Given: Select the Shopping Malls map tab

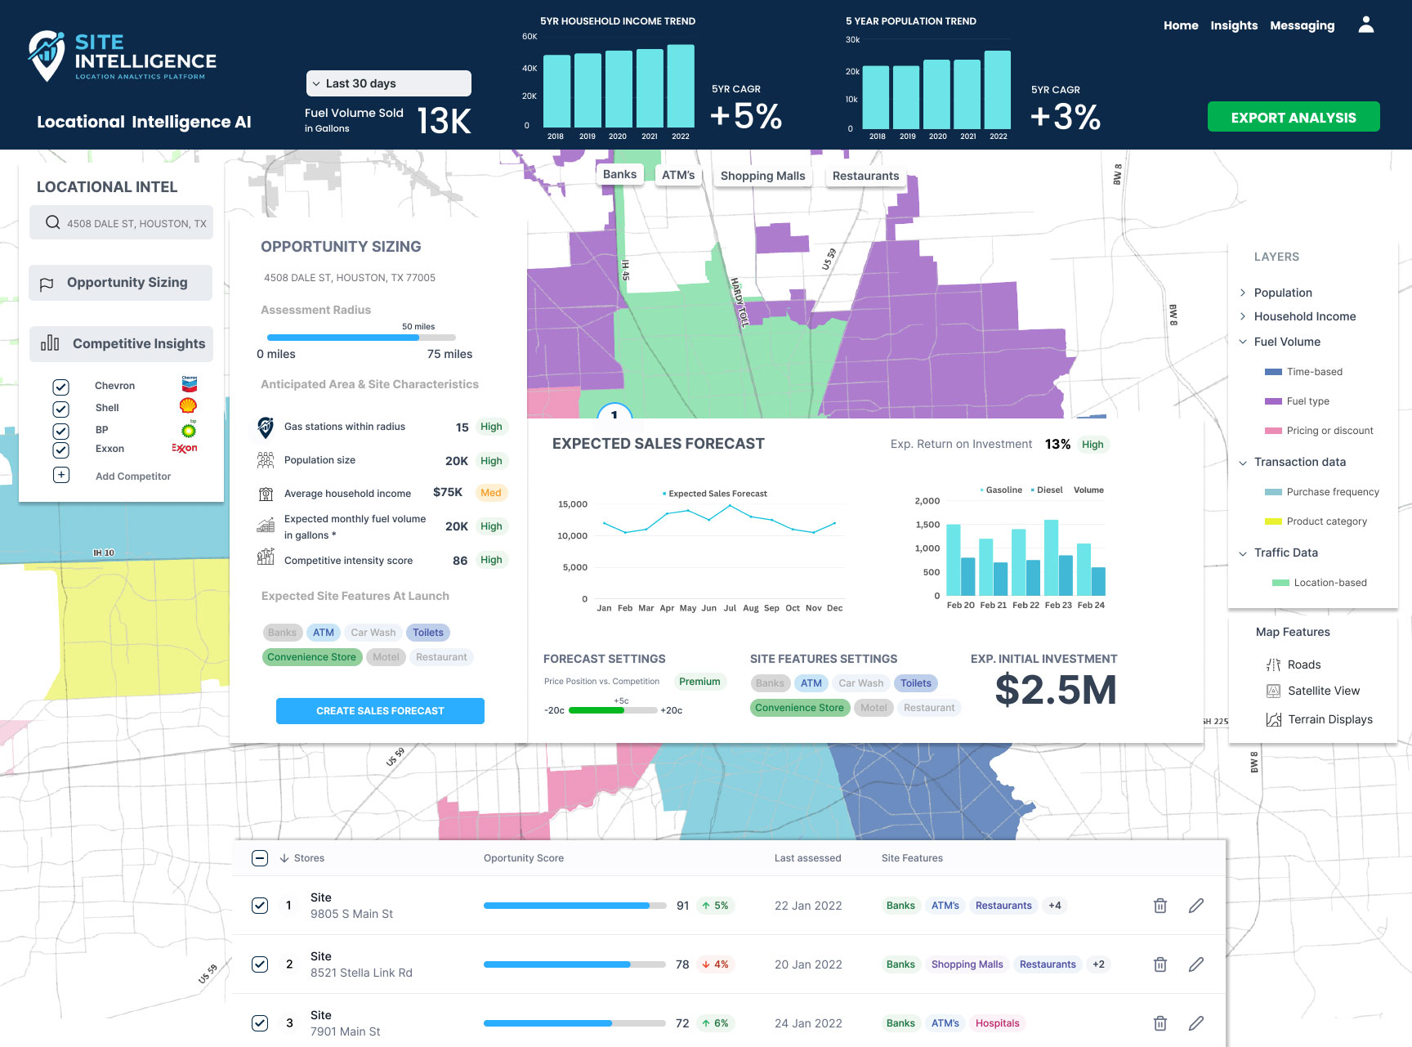Looking at the screenshot, I should click(x=762, y=176).
